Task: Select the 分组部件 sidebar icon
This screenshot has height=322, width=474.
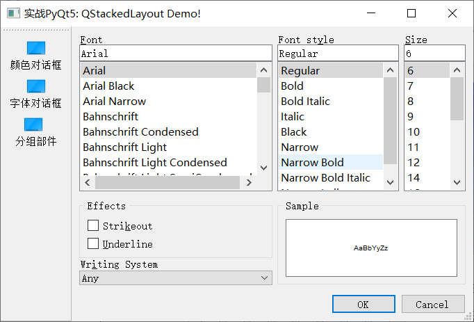Action: [34, 124]
